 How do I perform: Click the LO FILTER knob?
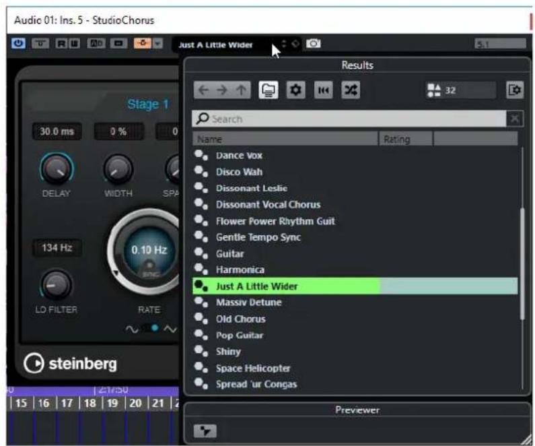click(x=57, y=285)
